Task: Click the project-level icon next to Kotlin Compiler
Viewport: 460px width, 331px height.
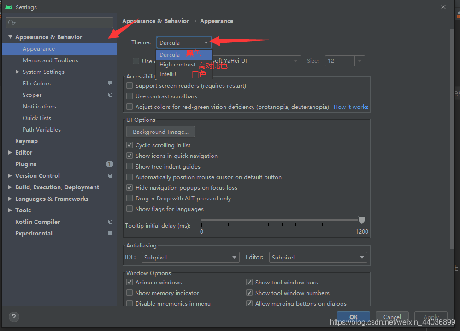Action: click(x=110, y=222)
